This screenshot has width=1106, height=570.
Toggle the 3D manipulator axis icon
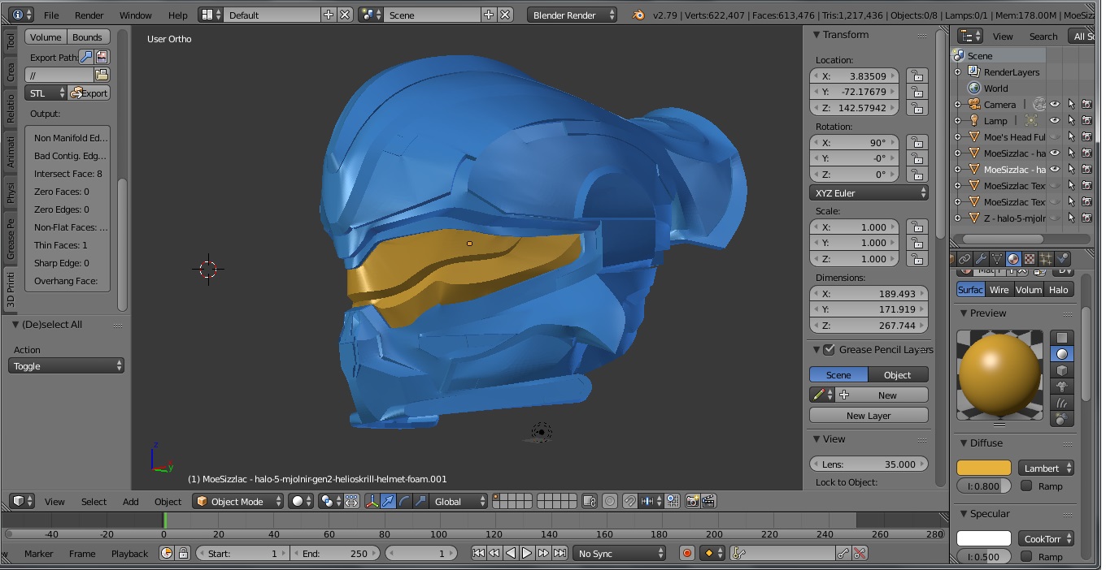(x=372, y=502)
